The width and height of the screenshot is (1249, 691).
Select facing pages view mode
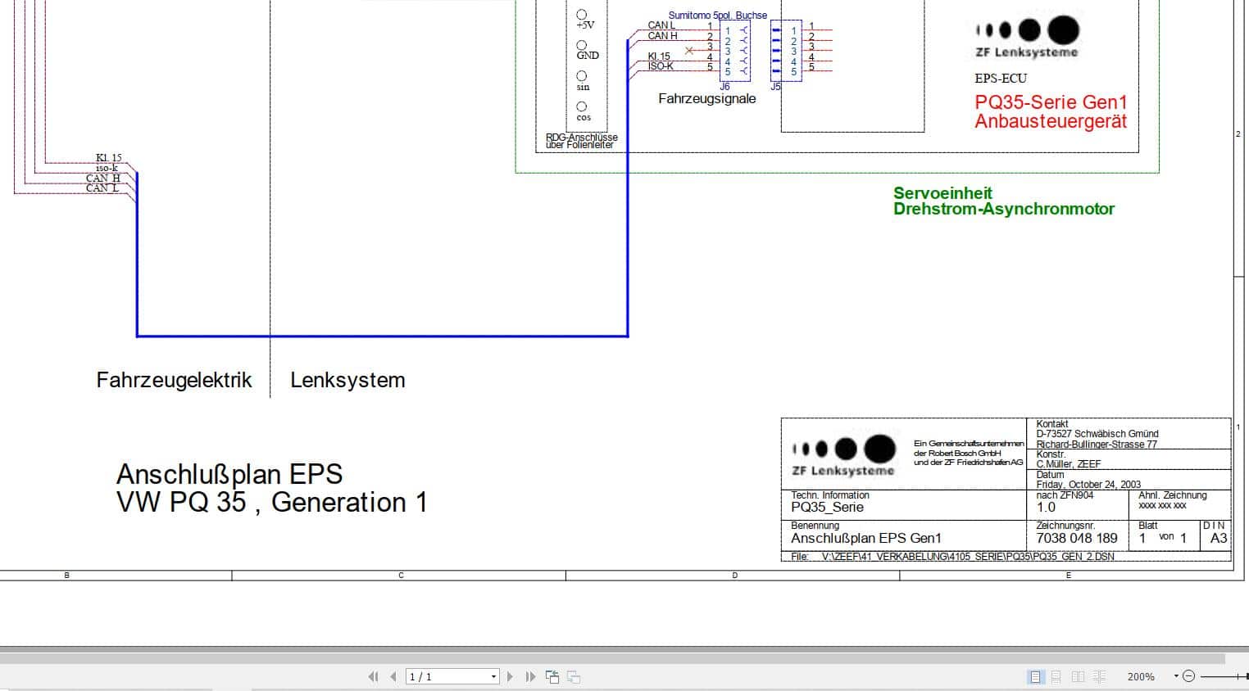coord(1078,676)
